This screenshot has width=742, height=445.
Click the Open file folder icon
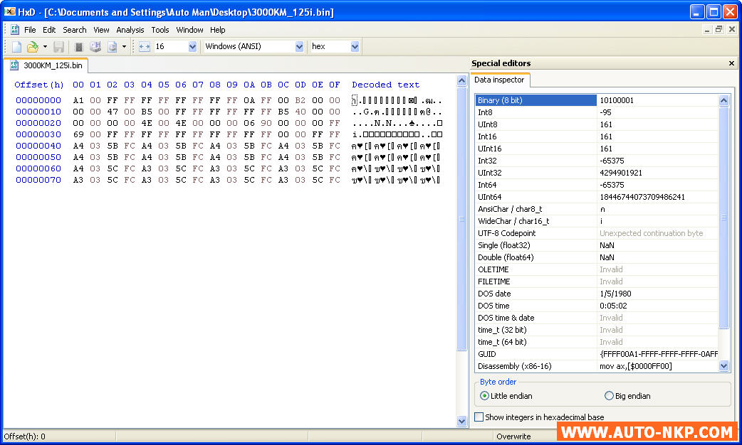tap(33, 46)
